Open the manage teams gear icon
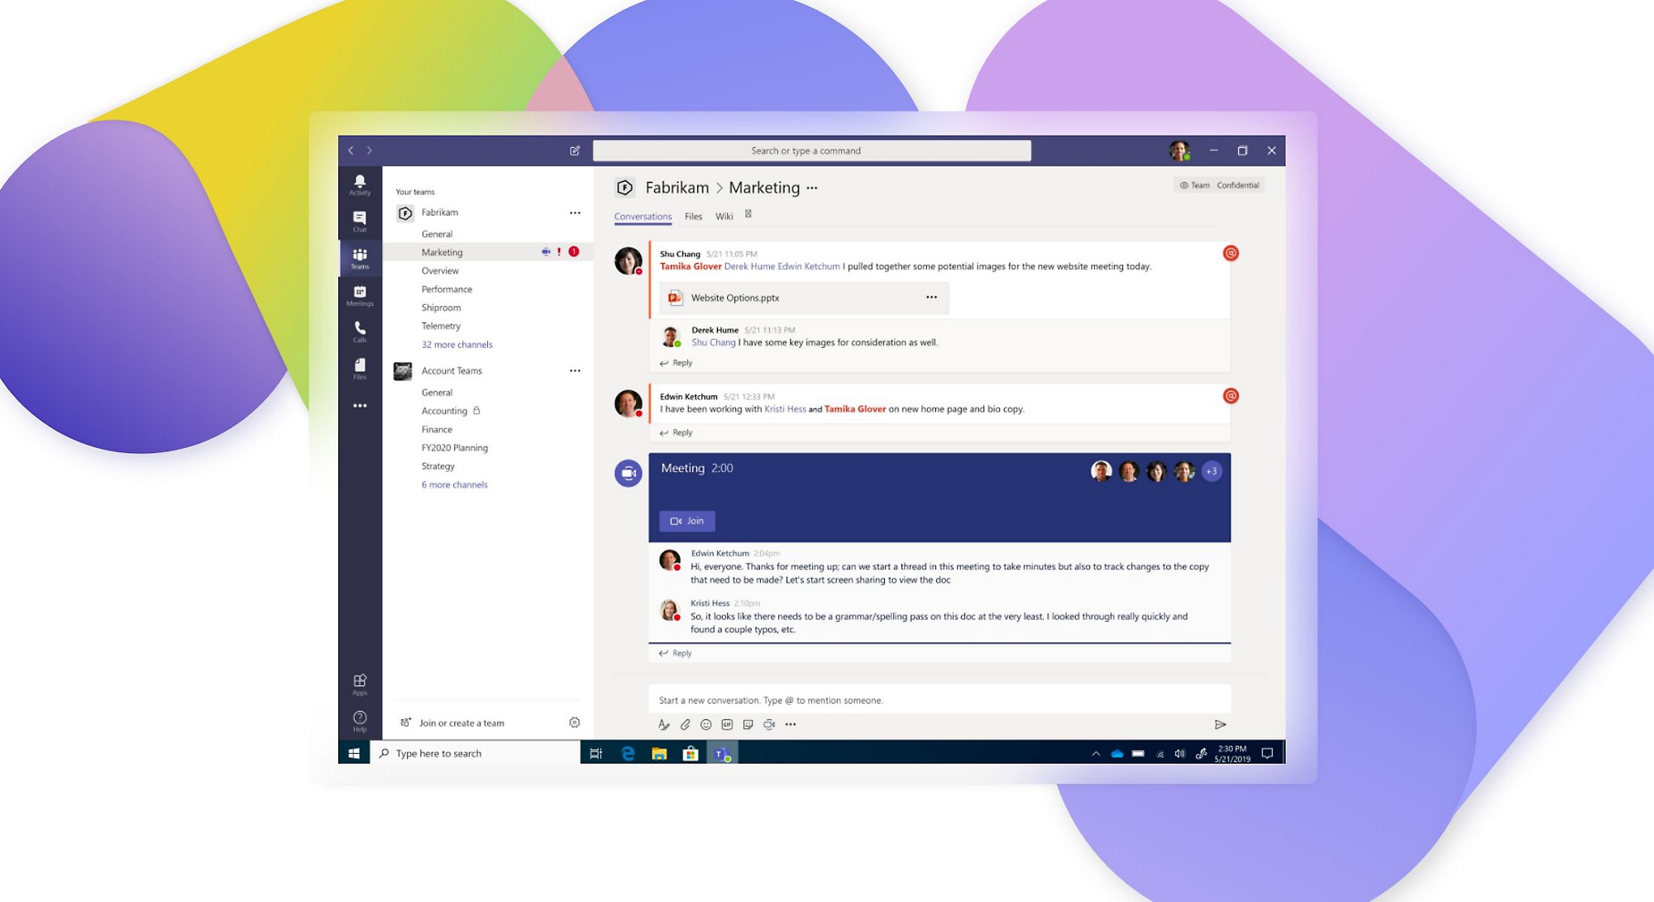Screen dimensions: 1654x902 click(575, 723)
